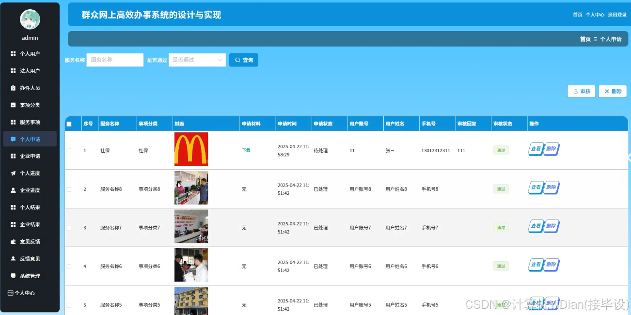Viewport: 631px width, 315px height.
Task: Click the 审核 audit button above the table
Action: click(x=581, y=91)
